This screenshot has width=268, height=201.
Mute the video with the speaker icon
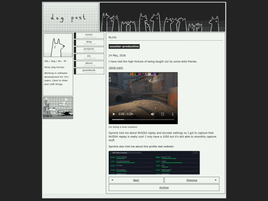pyautogui.click(x=153, y=114)
